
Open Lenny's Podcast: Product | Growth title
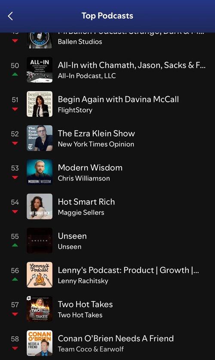click(x=129, y=270)
